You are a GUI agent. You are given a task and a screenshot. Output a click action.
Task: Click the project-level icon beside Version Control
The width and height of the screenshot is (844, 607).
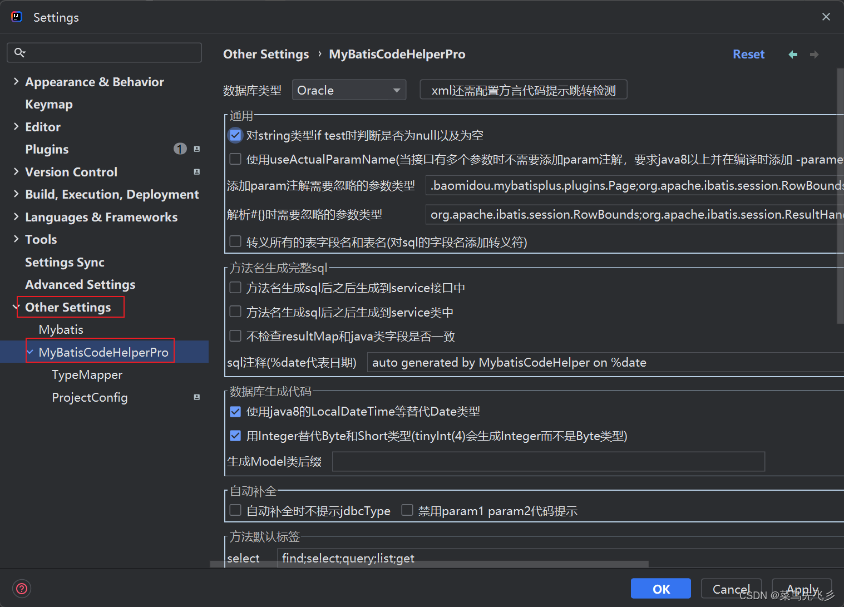pos(196,172)
